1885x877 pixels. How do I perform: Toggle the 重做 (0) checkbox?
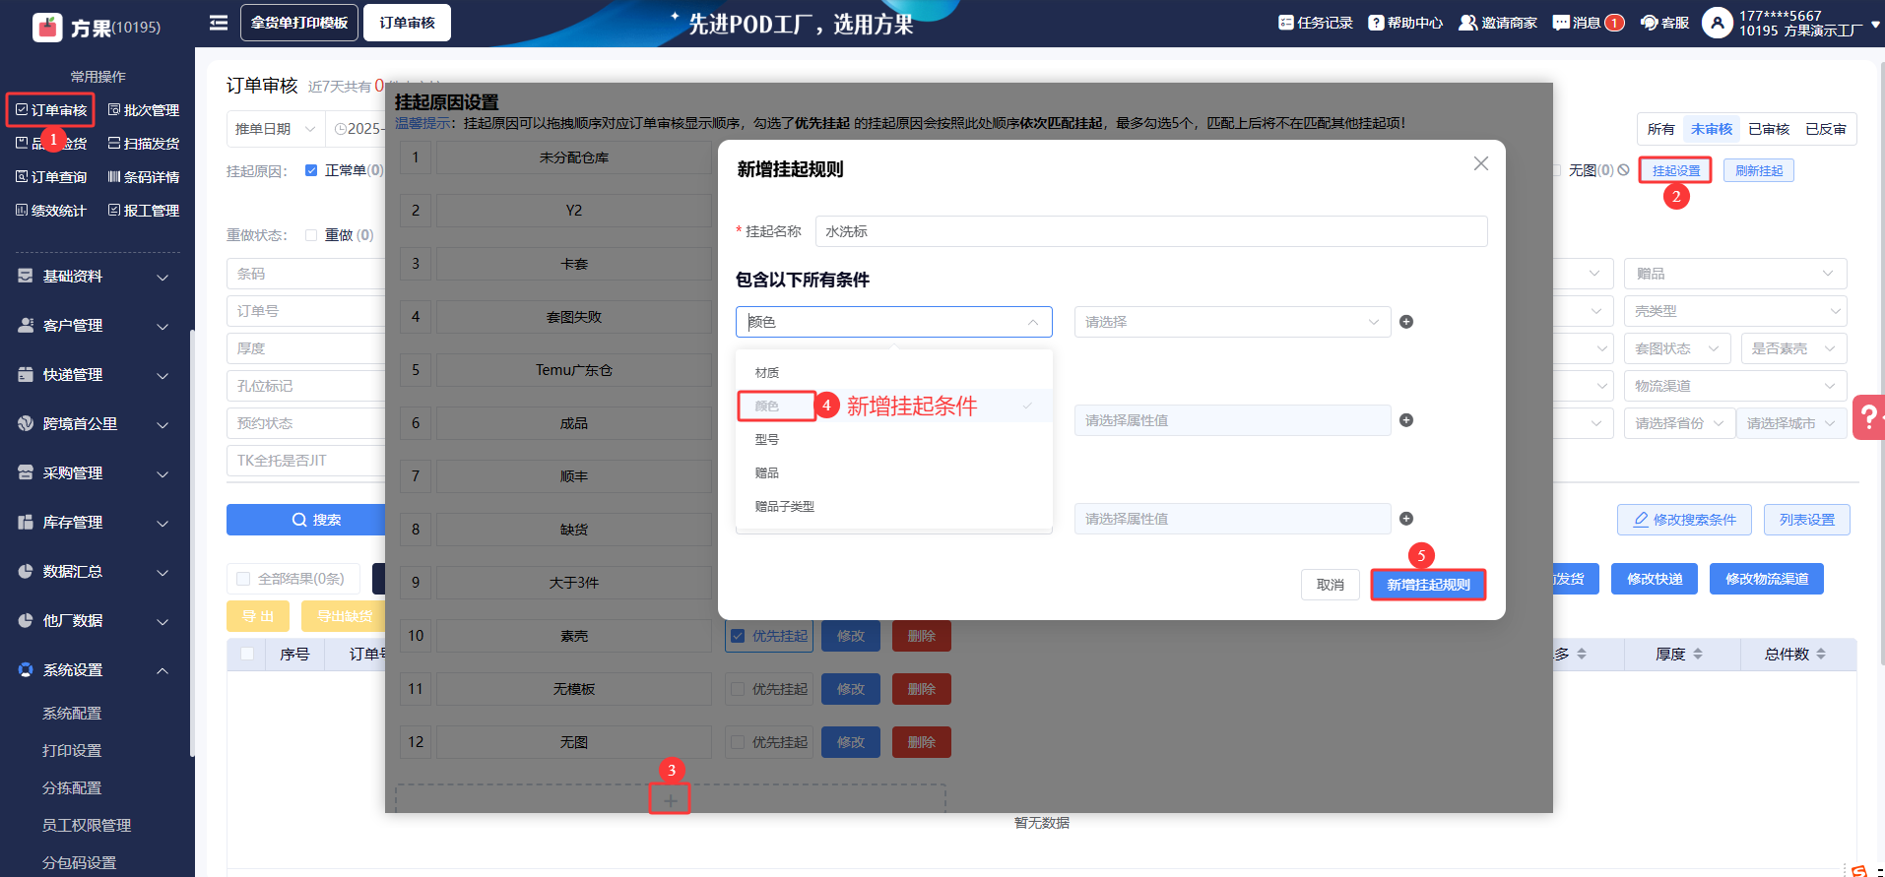tap(311, 235)
